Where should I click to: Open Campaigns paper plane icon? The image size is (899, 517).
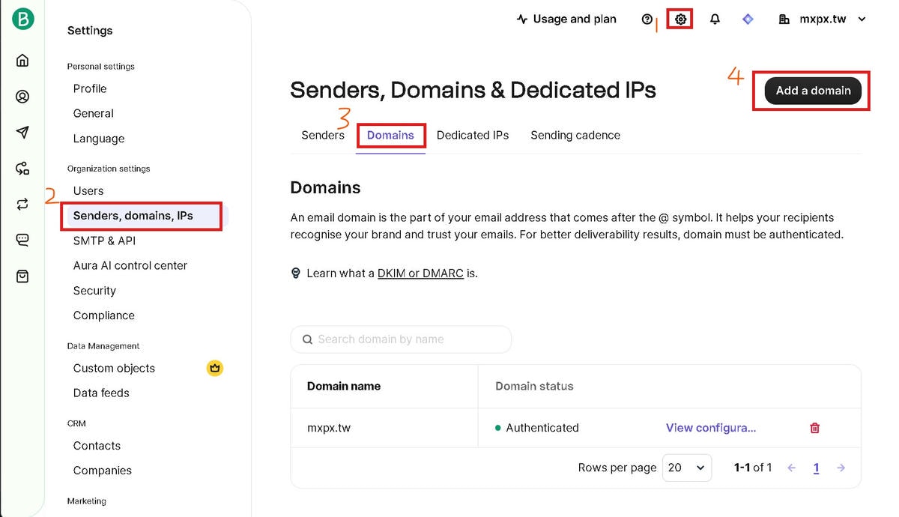[22, 133]
